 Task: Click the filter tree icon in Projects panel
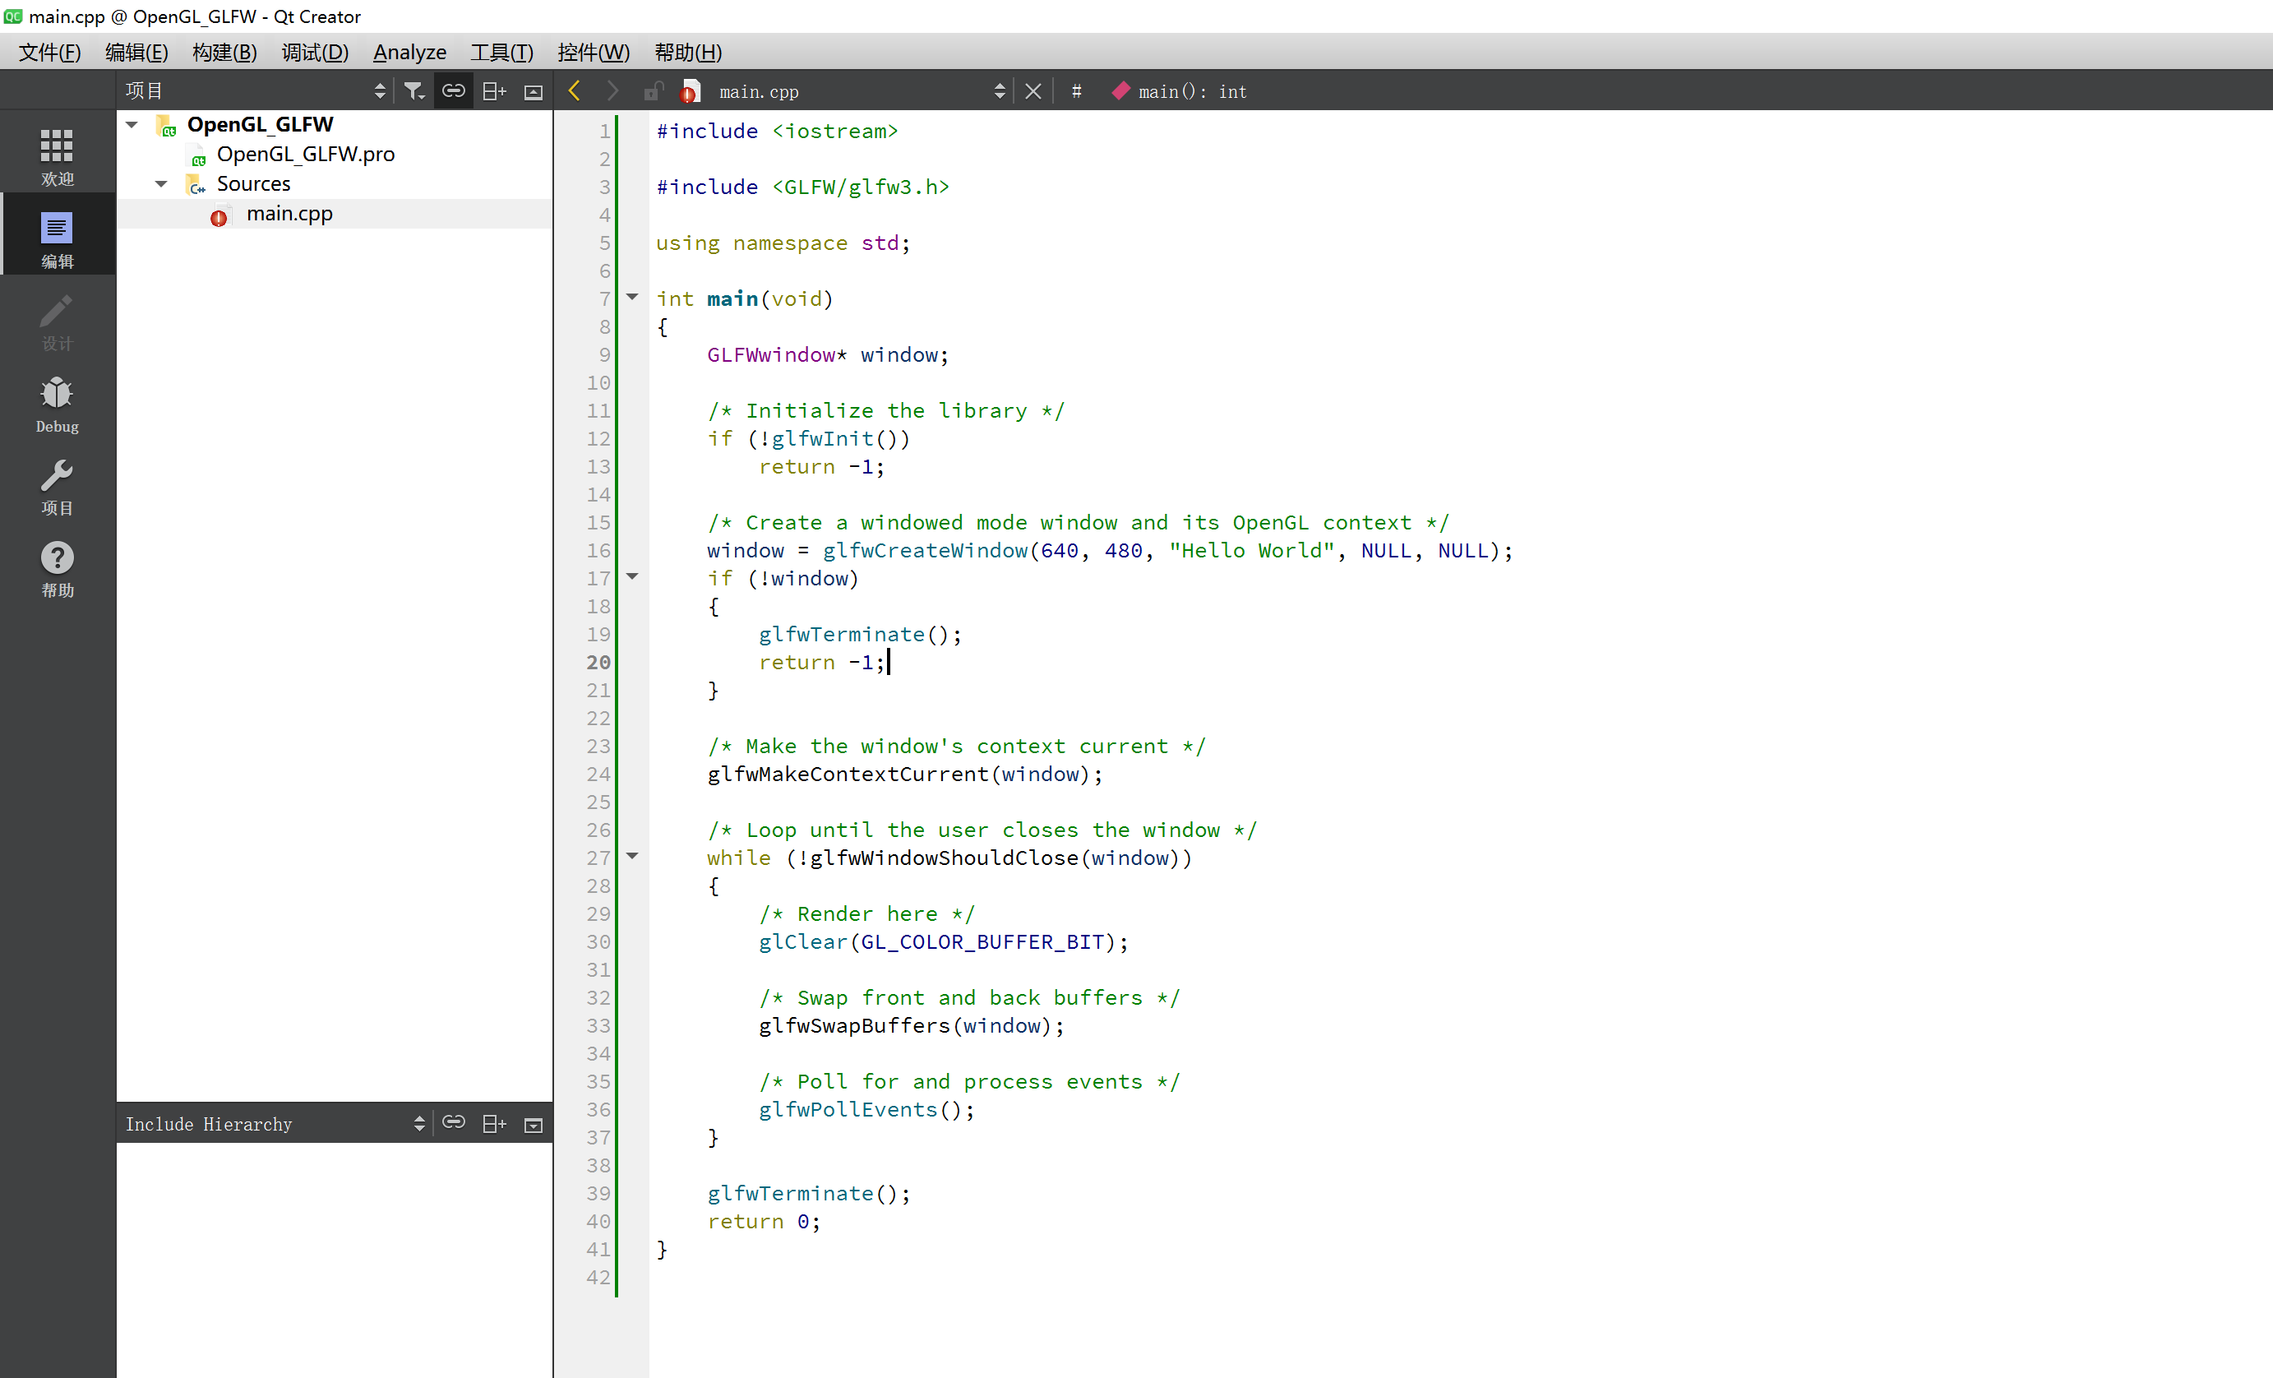tap(414, 90)
